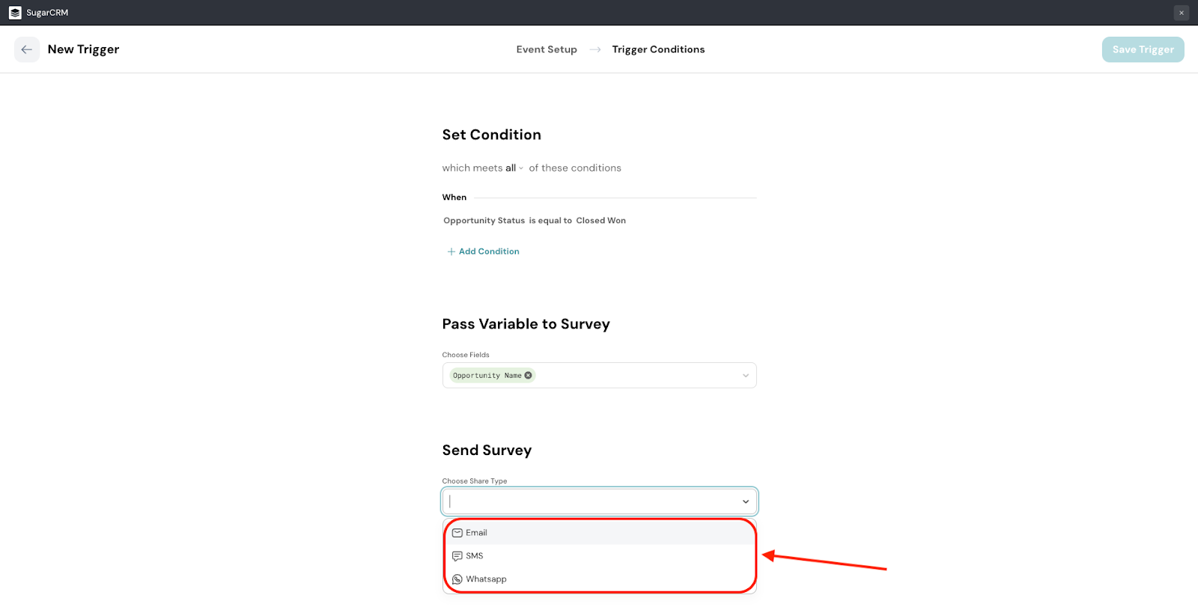
Task: Click the SugarCRM logo icon
Action: (15, 13)
